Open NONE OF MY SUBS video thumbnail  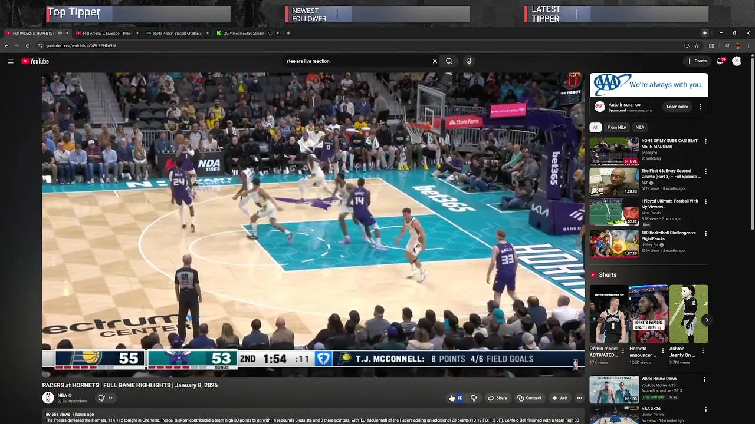coord(614,151)
